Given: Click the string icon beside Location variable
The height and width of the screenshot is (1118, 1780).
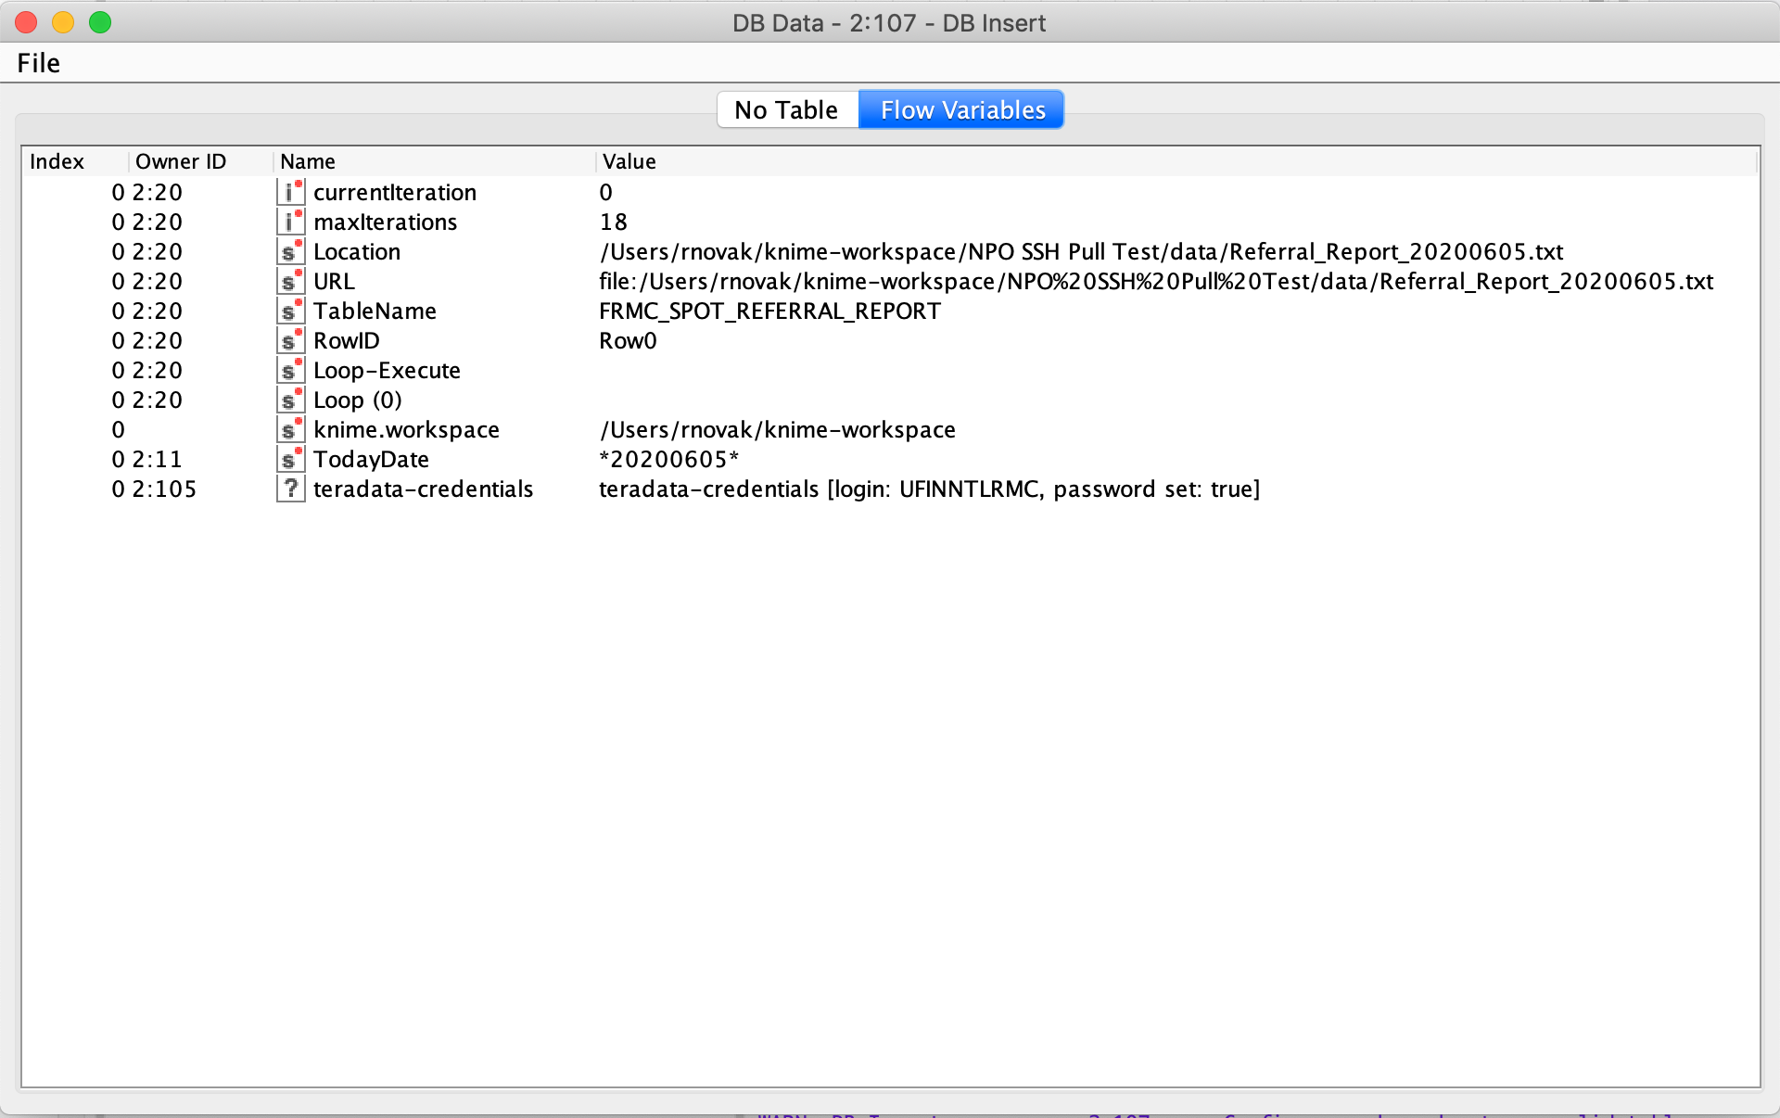Looking at the screenshot, I should click(x=290, y=251).
